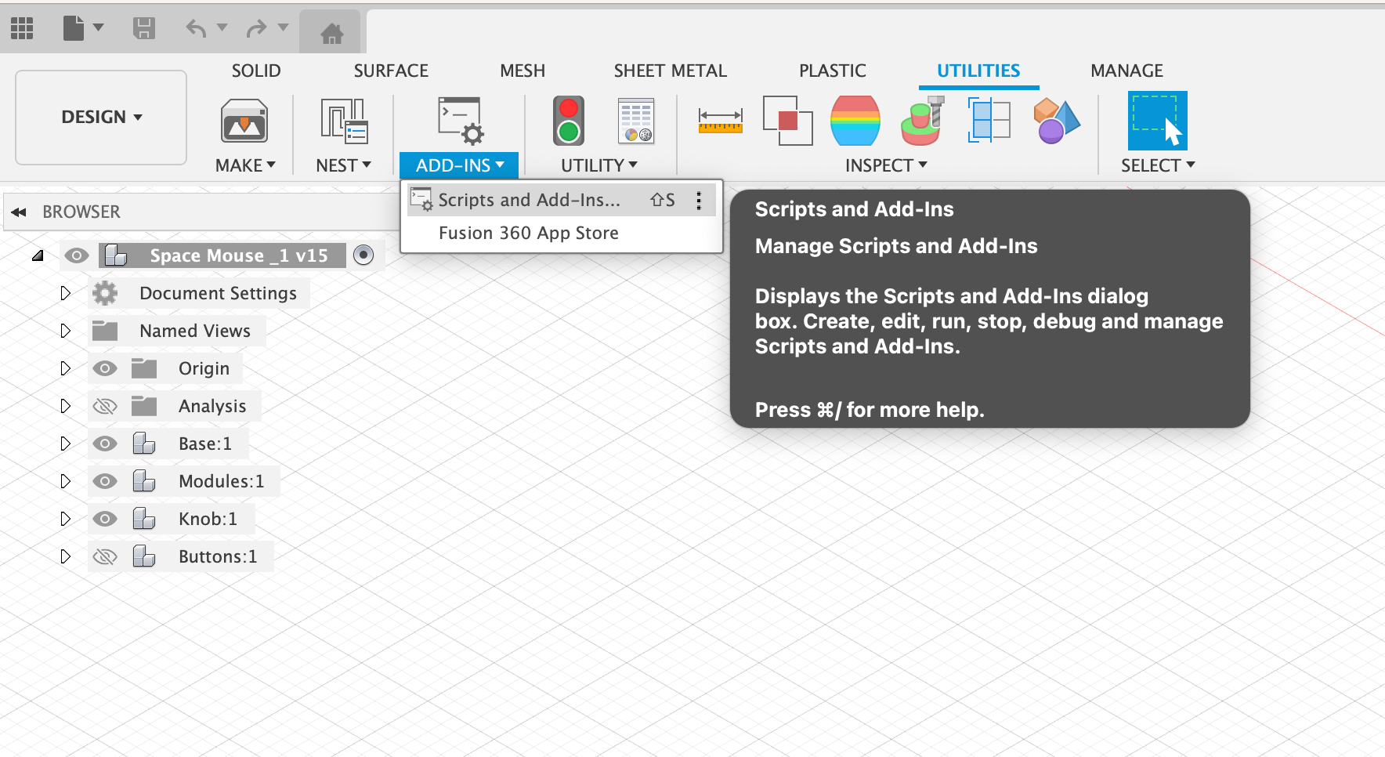1385x757 pixels.
Task: Open the UTILITY dropdown menu
Action: 599,165
